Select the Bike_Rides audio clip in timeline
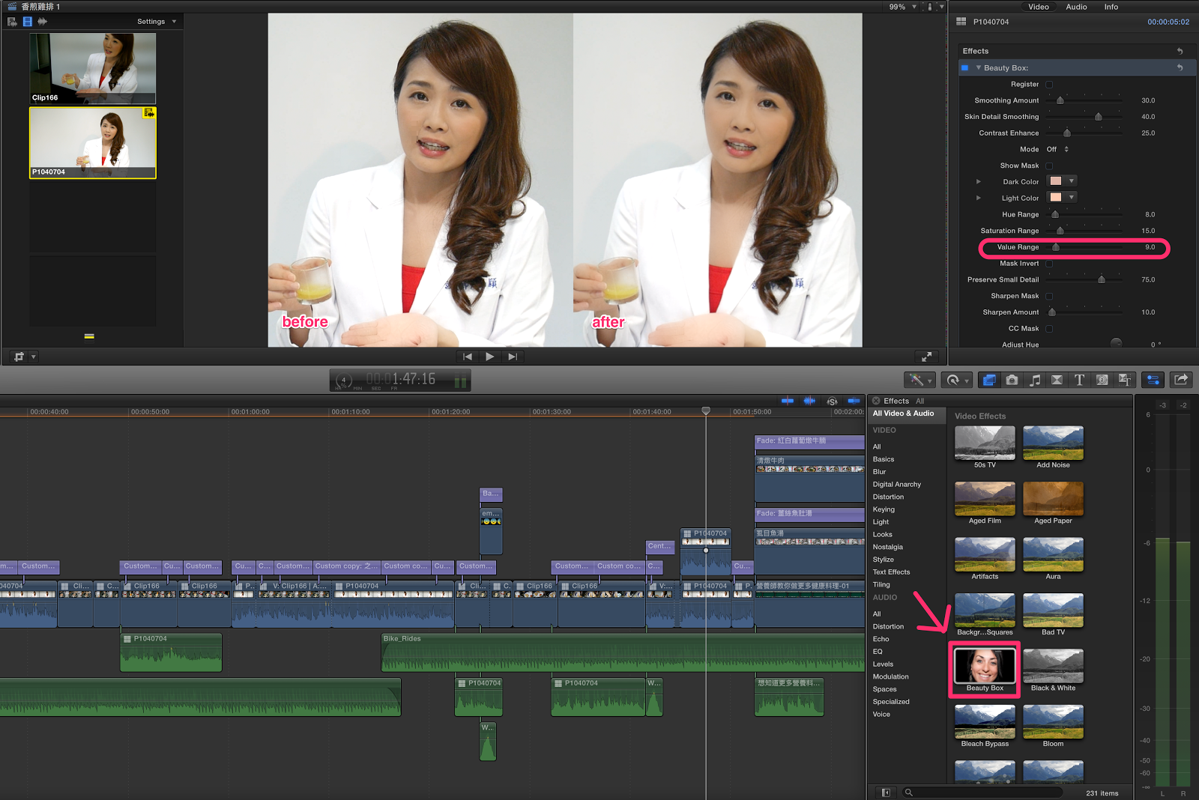This screenshot has width=1199, height=800. (x=623, y=652)
